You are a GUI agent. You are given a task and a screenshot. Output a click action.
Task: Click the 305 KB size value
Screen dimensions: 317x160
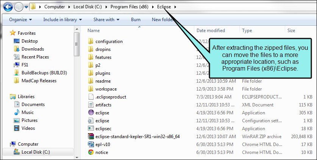306,113
